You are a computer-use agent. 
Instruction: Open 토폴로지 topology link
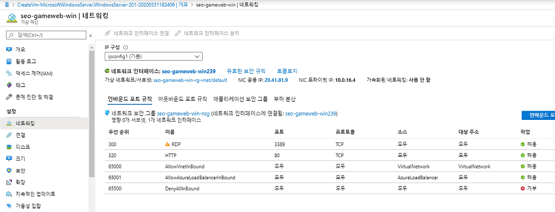[287, 71]
